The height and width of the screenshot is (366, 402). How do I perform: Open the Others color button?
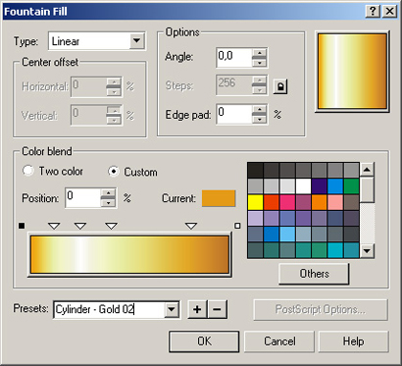point(314,274)
